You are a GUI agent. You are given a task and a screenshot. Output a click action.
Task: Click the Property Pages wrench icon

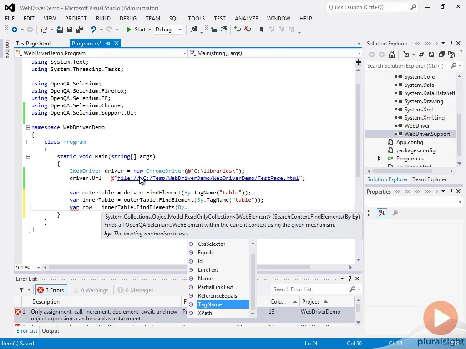(x=395, y=213)
